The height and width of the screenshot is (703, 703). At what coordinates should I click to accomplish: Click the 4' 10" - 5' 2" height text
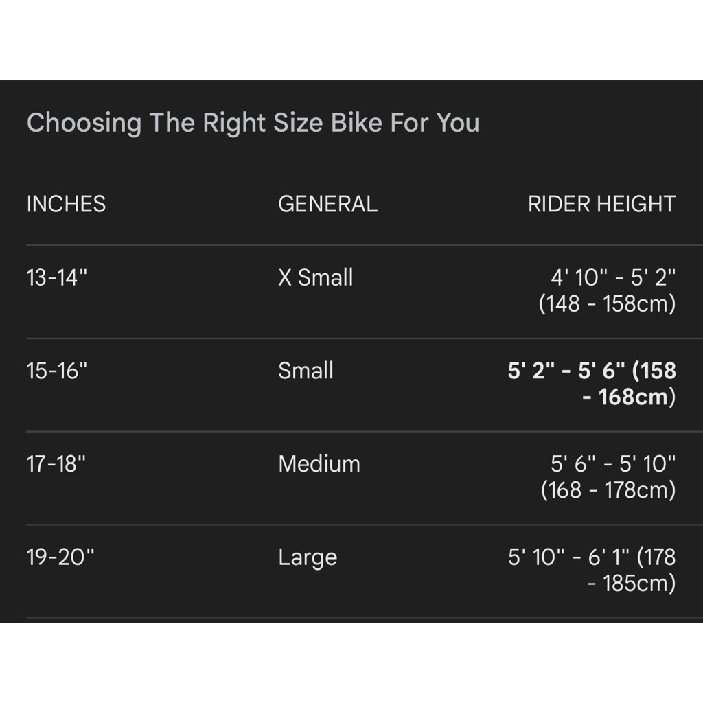[613, 277]
